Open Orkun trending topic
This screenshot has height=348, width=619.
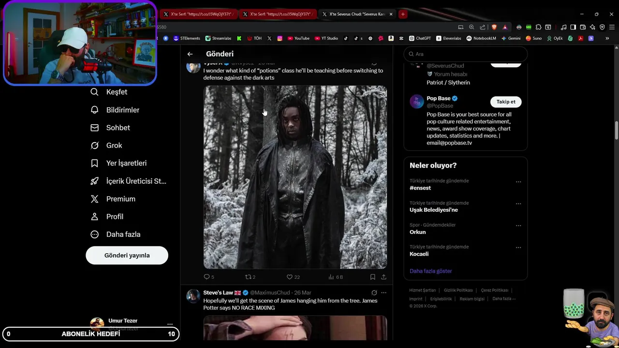point(418,232)
